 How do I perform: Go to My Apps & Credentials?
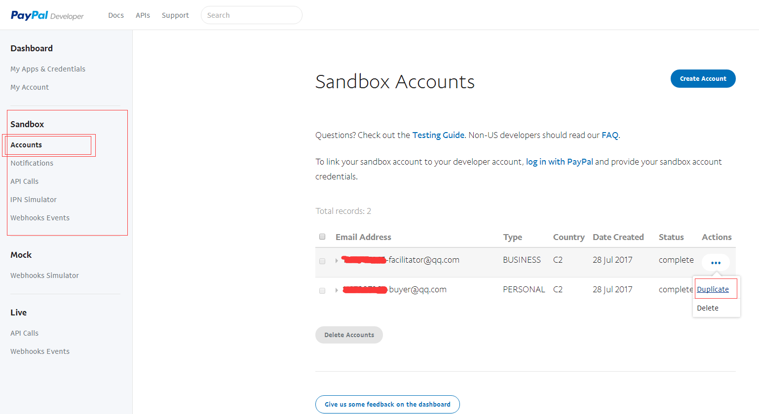click(48, 69)
